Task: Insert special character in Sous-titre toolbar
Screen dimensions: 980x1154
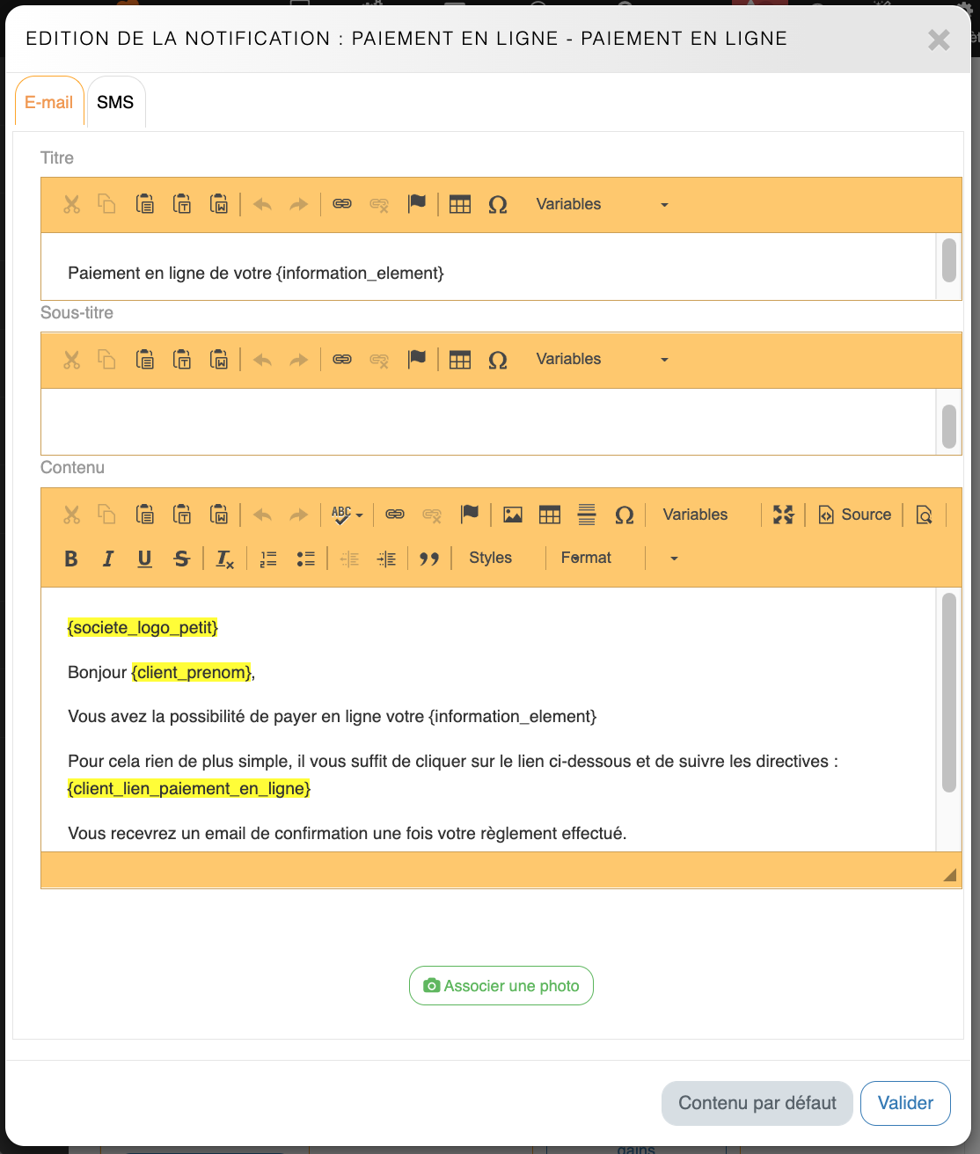Action: [x=498, y=360]
